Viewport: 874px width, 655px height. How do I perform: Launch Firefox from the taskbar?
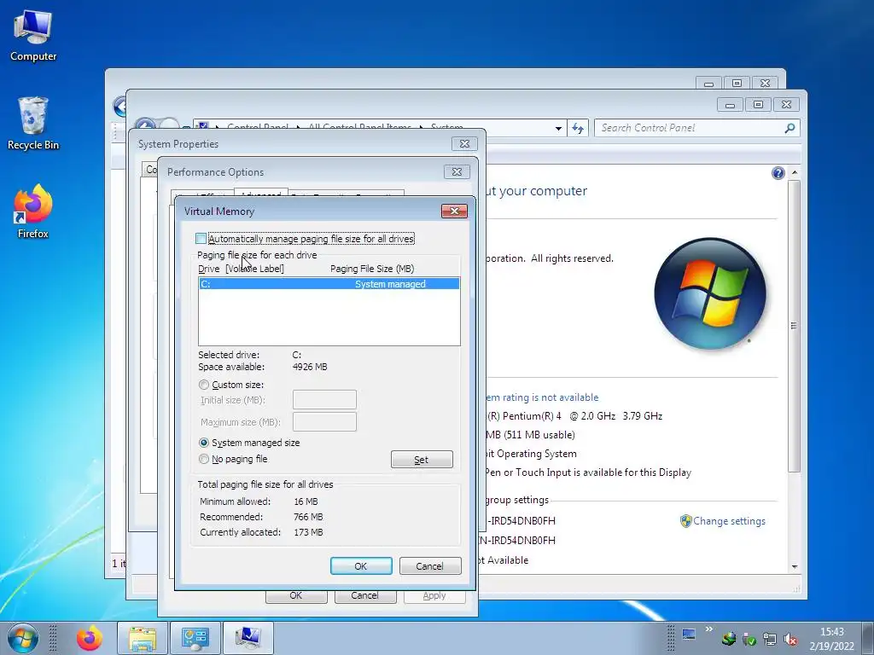pyautogui.click(x=89, y=638)
